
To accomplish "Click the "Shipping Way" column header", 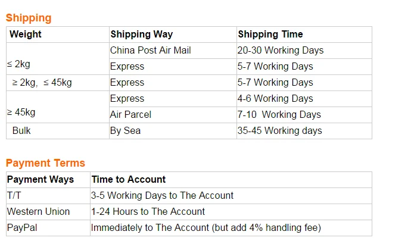I will pyautogui.click(x=141, y=35).
